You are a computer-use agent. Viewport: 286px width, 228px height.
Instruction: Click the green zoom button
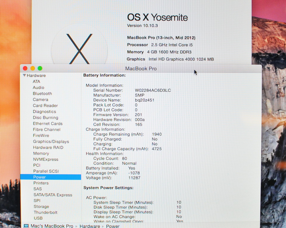[40, 68]
